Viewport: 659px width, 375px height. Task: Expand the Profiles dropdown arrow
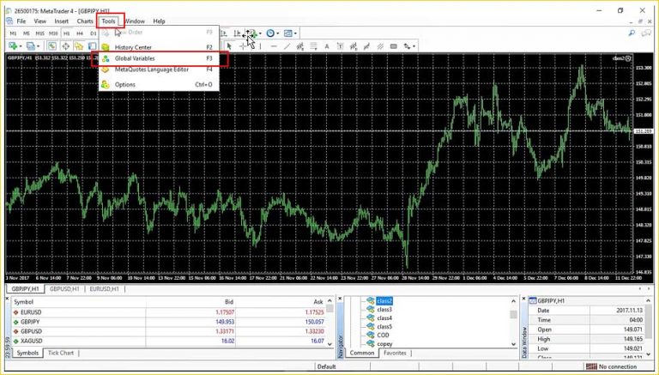pos(39,46)
